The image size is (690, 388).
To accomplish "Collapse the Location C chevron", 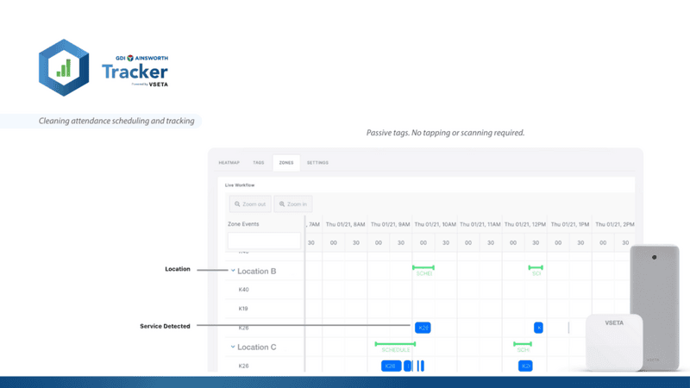I will click(x=233, y=347).
